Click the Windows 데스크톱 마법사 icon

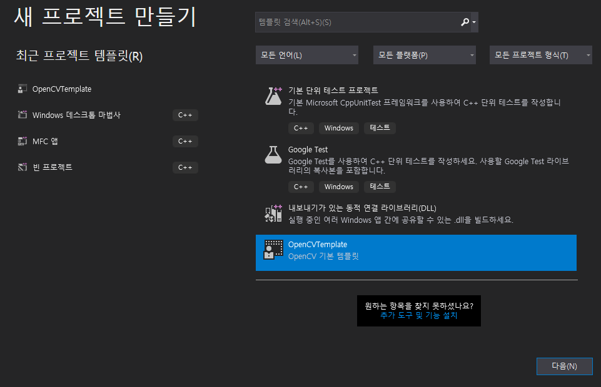23,115
